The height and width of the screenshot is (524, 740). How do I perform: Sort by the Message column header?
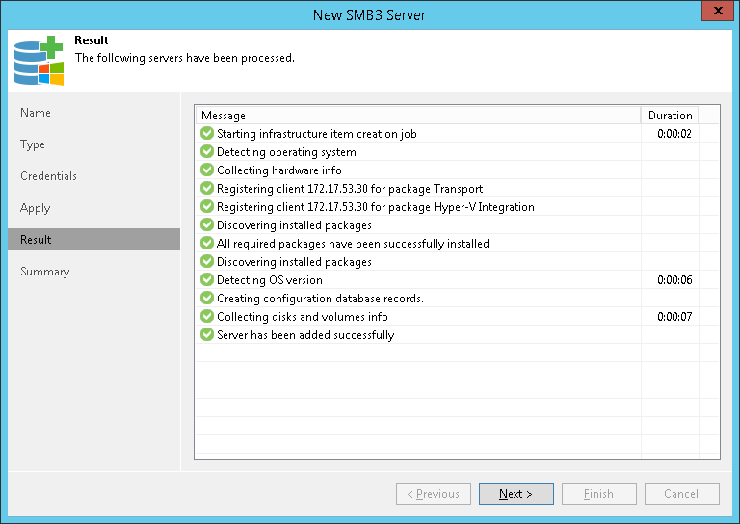coord(417,116)
